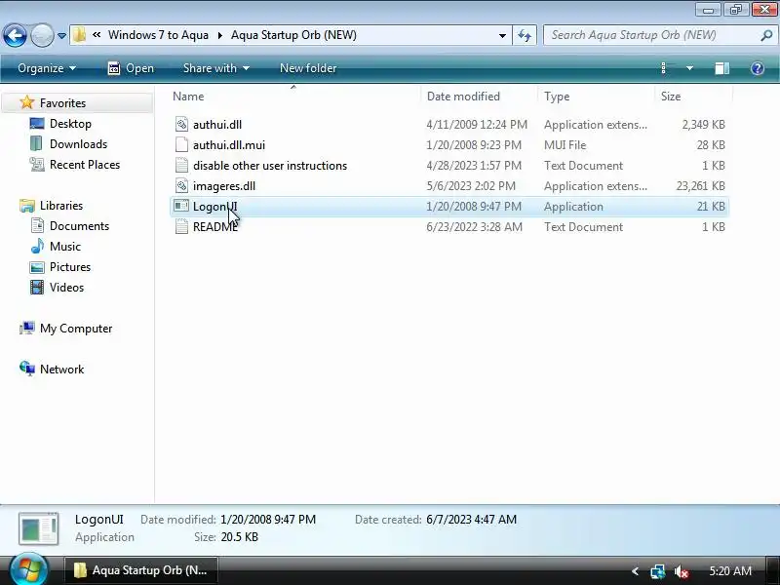Open the view options dropdown arrow
The width and height of the screenshot is (780, 585).
click(689, 68)
